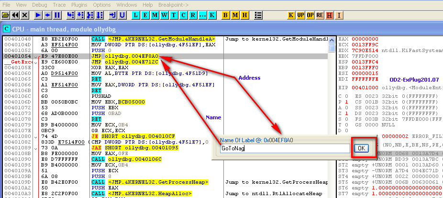
Task: Pause execution with the pause icon
Action: (x=57, y=15)
